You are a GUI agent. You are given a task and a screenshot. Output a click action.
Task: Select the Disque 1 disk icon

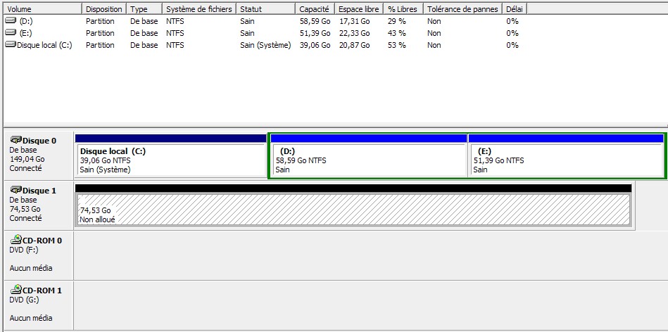point(16,191)
